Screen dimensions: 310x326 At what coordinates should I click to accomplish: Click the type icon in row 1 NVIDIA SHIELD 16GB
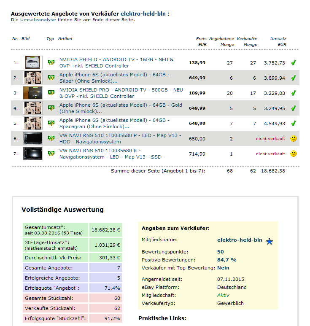coord(51,62)
